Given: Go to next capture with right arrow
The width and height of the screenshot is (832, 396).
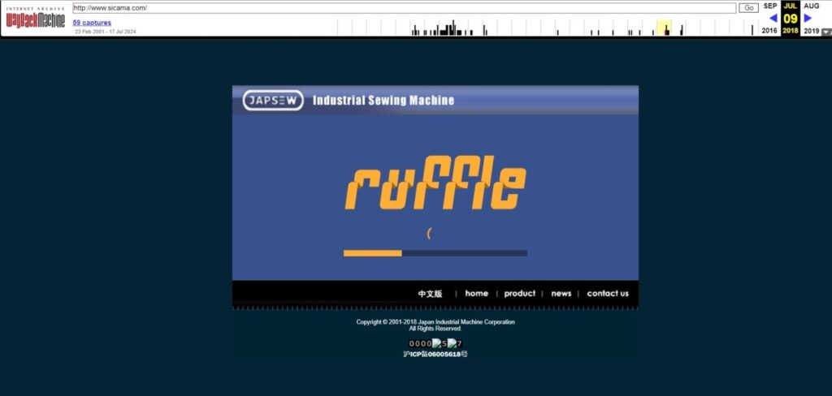Looking at the screenshot, I should tap(808, 18).
